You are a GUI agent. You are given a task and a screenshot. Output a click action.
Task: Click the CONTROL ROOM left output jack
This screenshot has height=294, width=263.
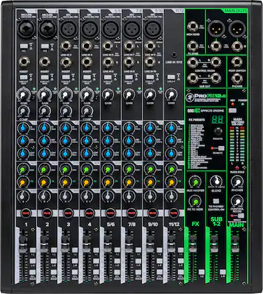193,62
